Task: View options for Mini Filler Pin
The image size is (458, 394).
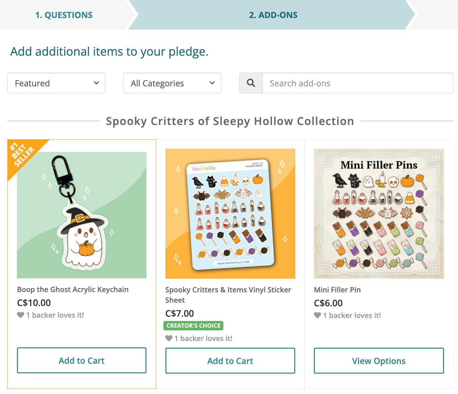Action: pos(379,361)
